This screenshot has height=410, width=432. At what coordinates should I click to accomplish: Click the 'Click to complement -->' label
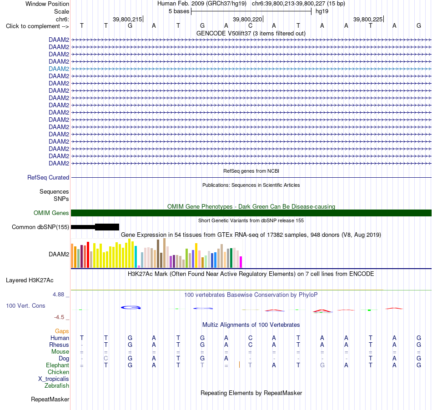[37, 26]
